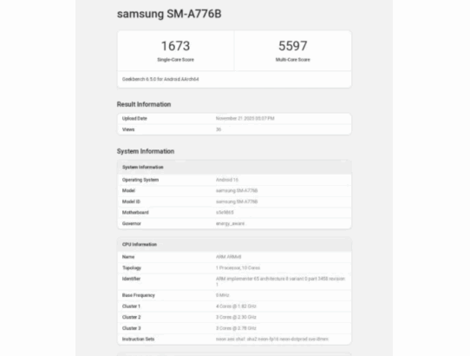Select the CPU name 'ARM ARMv8'

[x=228, y=257]
